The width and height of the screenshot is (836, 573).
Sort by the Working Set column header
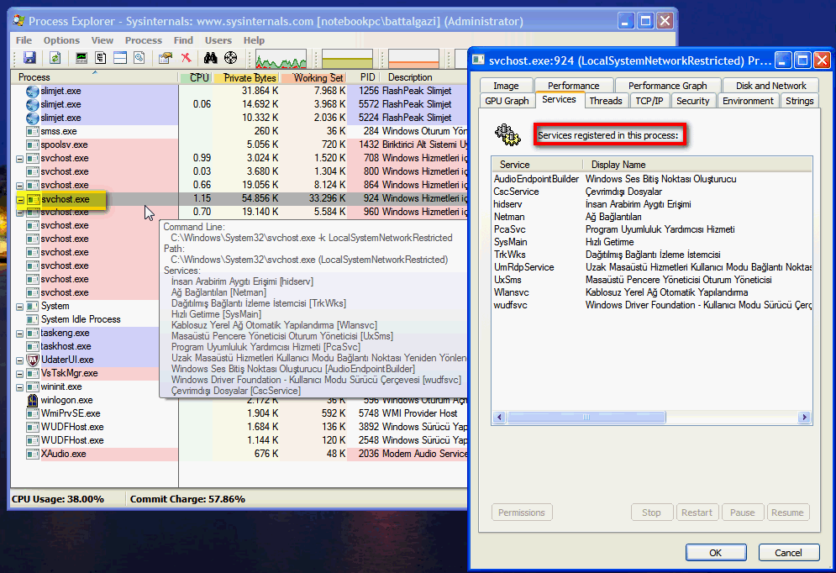(x=314, y=78)
